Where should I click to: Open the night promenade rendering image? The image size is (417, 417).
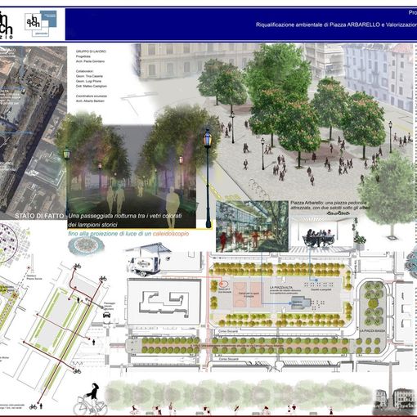click(132, 177)
